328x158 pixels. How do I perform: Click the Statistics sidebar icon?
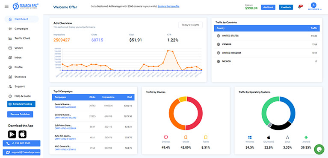coord(10,77)
